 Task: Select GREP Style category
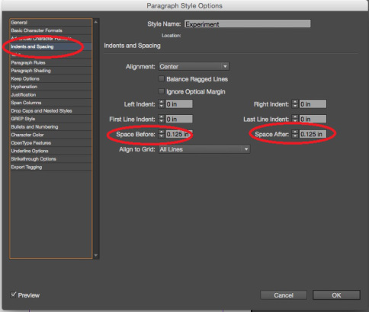click(51, 119)
